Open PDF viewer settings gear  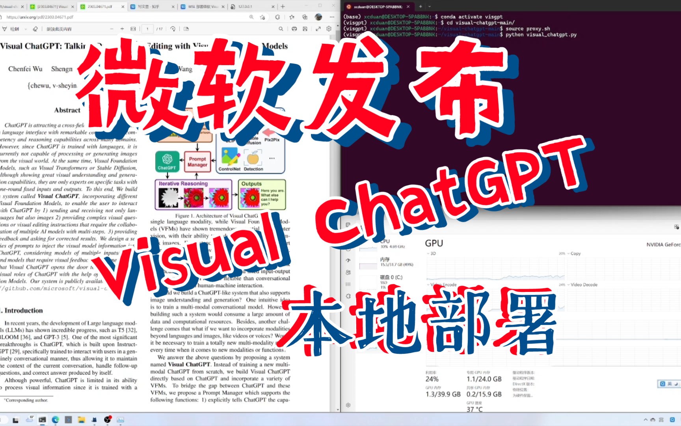click(329, 29)
